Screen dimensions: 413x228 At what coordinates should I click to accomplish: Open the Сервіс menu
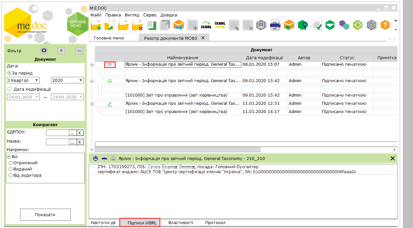click(150, 15)
